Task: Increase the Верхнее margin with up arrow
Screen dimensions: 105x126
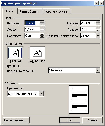Action: pos(42,22)
